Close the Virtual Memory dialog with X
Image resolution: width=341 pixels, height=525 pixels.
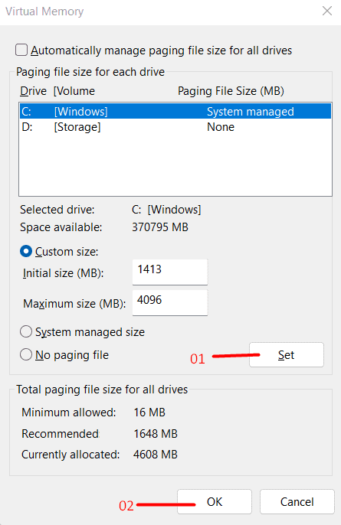point(327,11)
